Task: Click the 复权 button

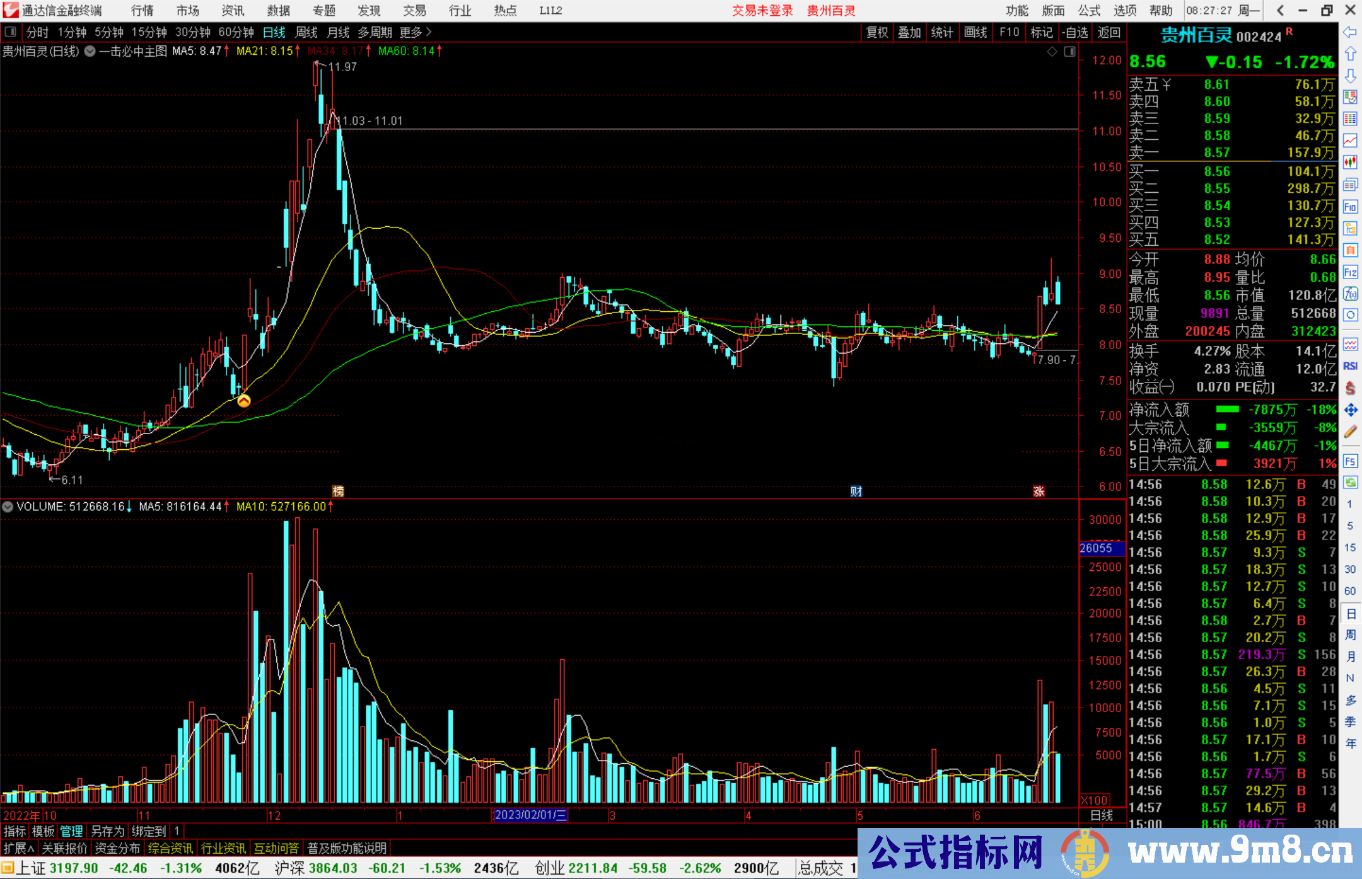Action: click(x=877, y=32)
